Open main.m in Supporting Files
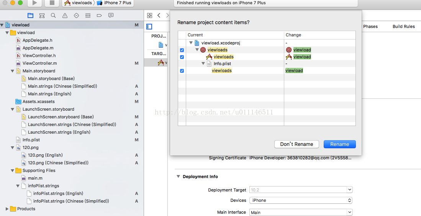The height and width of the screenshot is (216, 421). coord(35,178)
